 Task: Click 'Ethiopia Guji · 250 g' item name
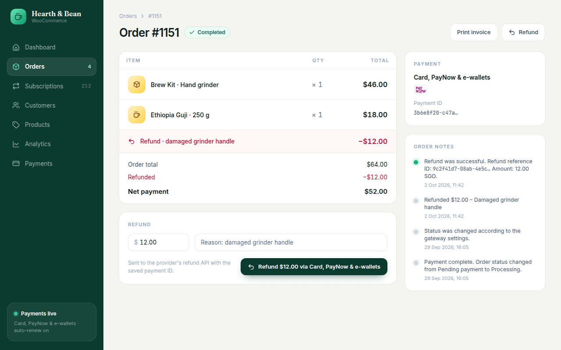(180, 115)
